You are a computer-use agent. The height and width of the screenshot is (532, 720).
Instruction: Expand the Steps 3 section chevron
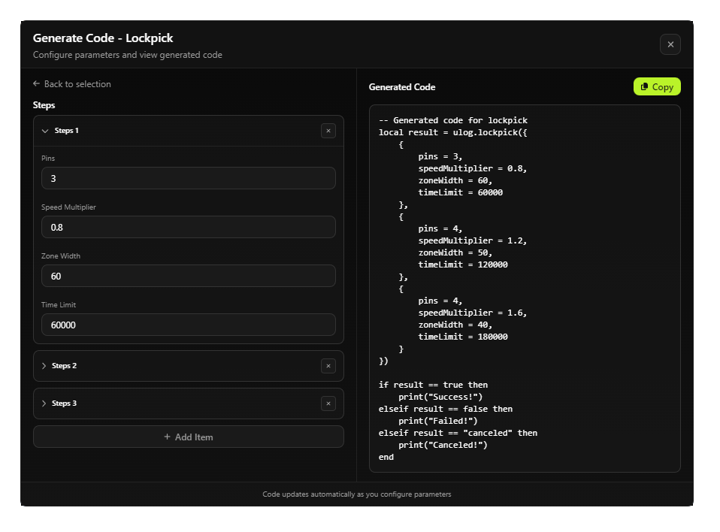point(44,404)
